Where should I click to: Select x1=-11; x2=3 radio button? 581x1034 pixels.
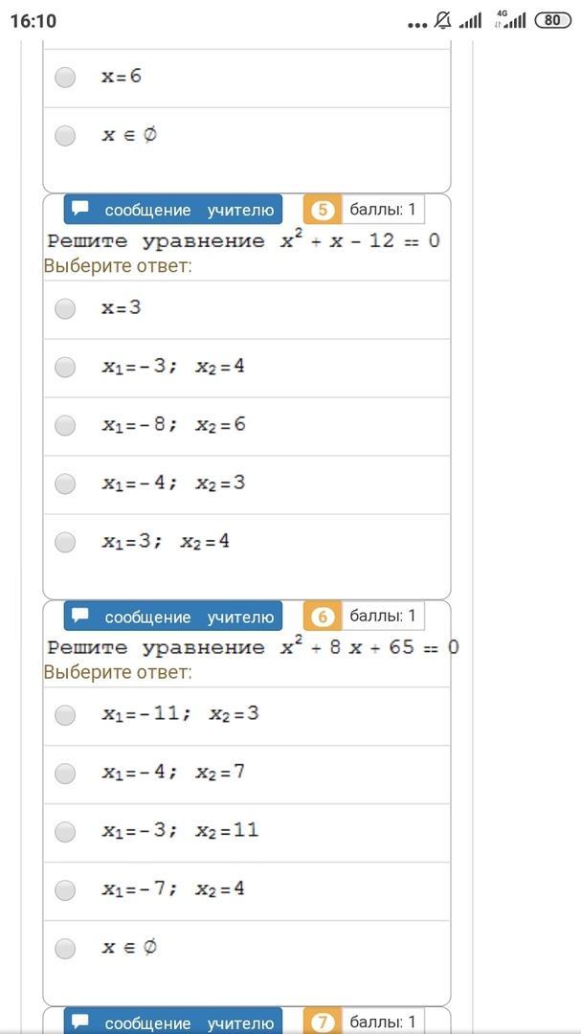tap(65, 715)
